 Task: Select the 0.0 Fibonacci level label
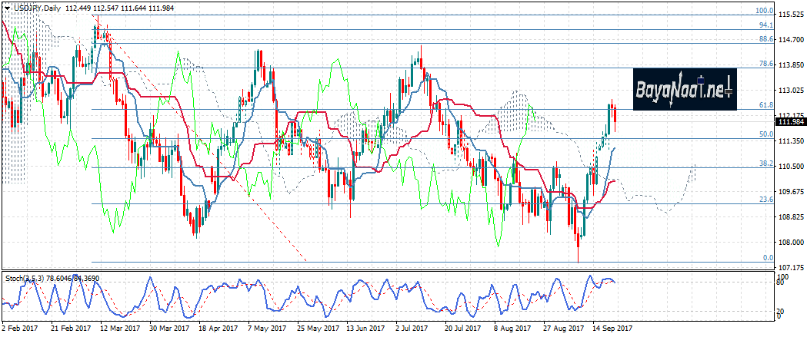pyautogui.click(x=767, y=258)
